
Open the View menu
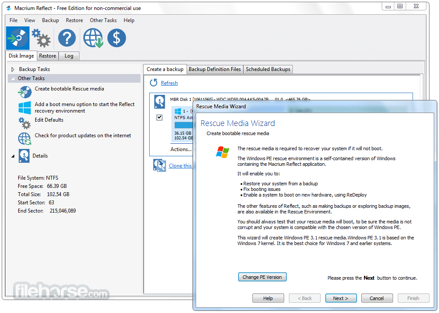[29, 20]
